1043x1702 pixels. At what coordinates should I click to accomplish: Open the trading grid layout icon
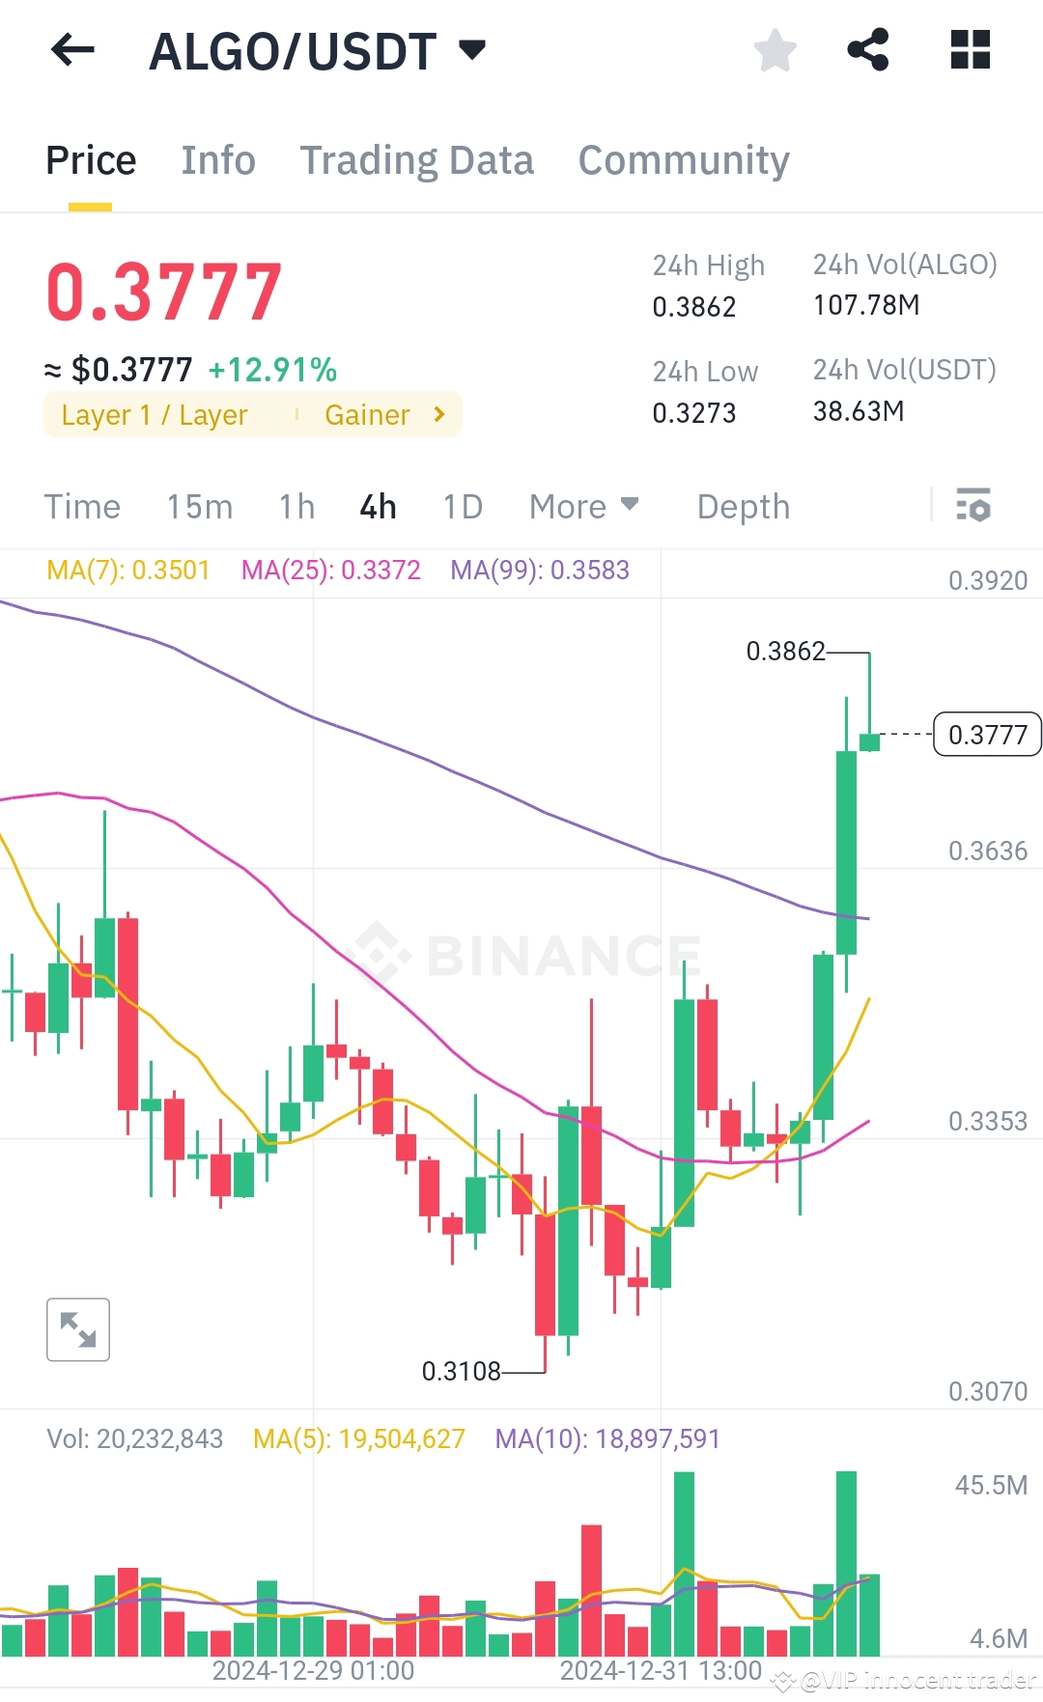pos(969,50)
